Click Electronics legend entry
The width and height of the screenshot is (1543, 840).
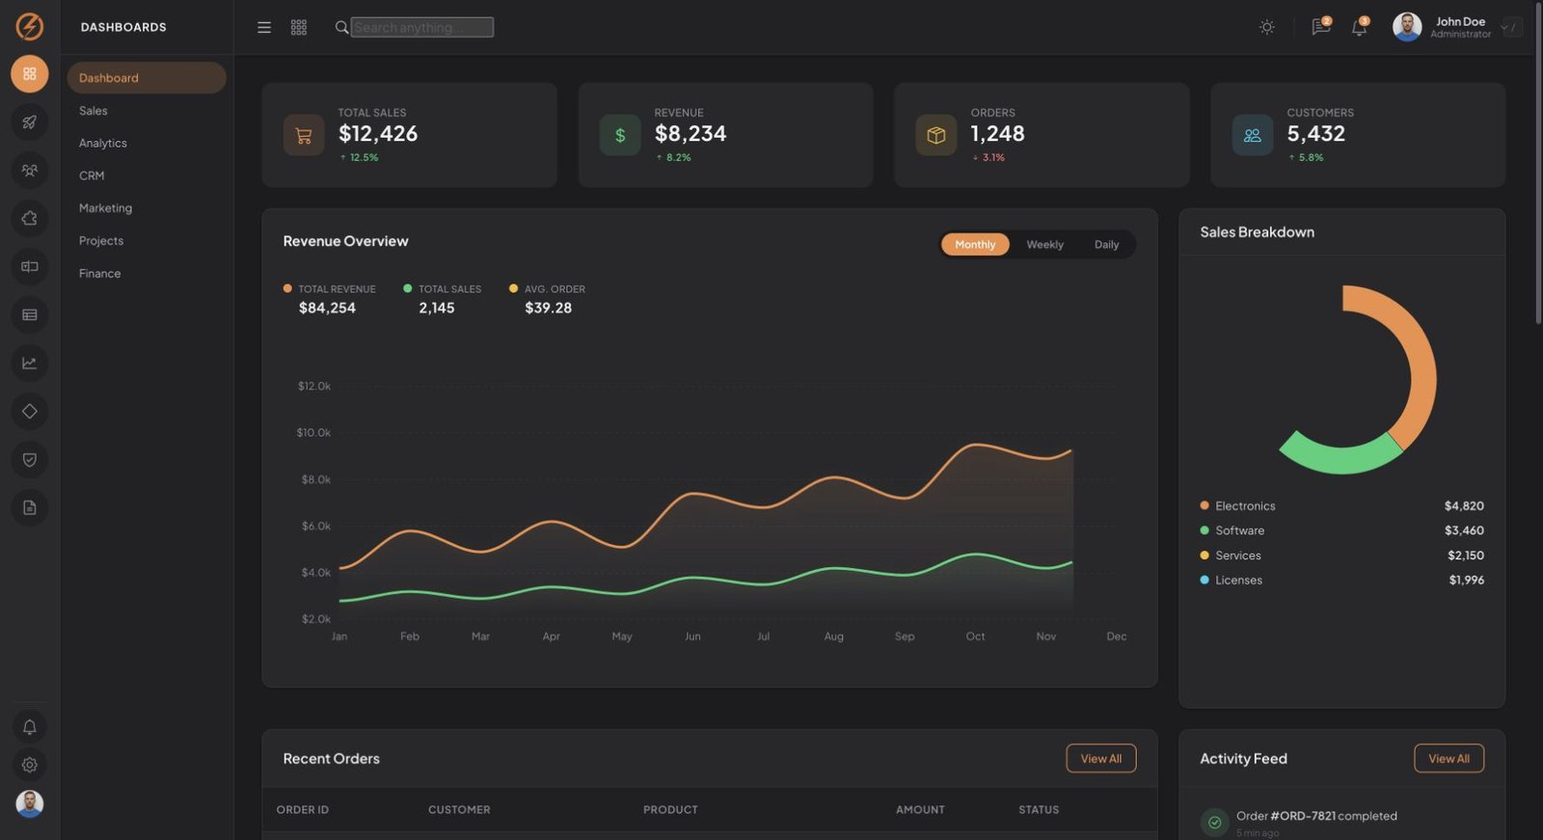(x=1341, y=505)
